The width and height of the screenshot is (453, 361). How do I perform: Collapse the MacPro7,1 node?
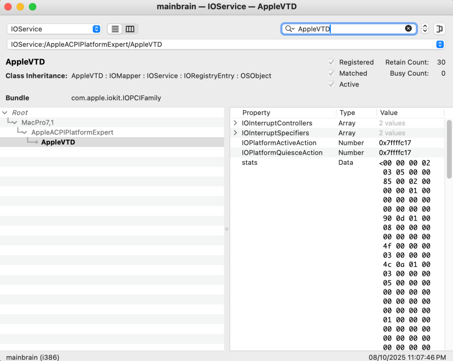pyautogui.click(x=15, y=122)
